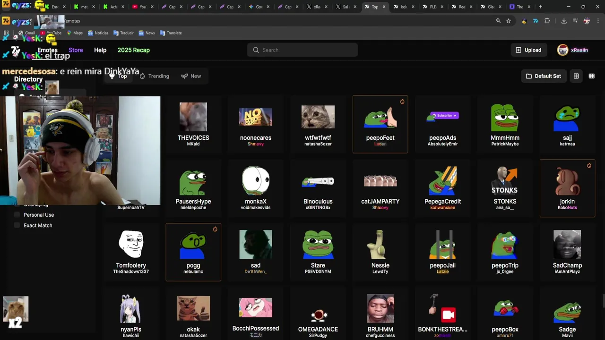605x340 pixels.
Task: Open the OMEGADANCE emote
Action: click(x=318, y=314)
